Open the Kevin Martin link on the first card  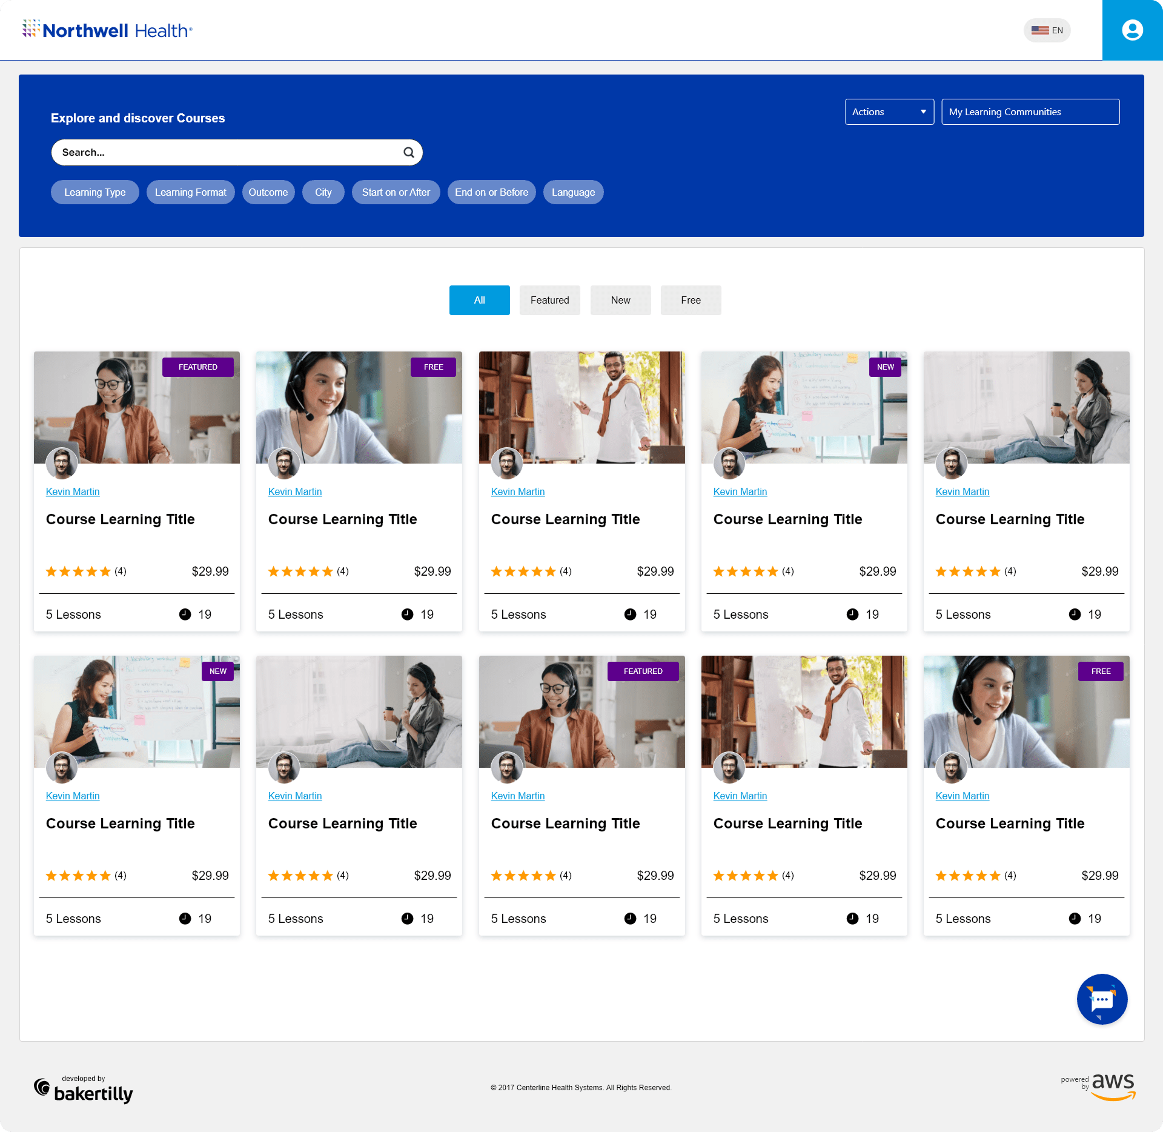[x=73, y=491]
